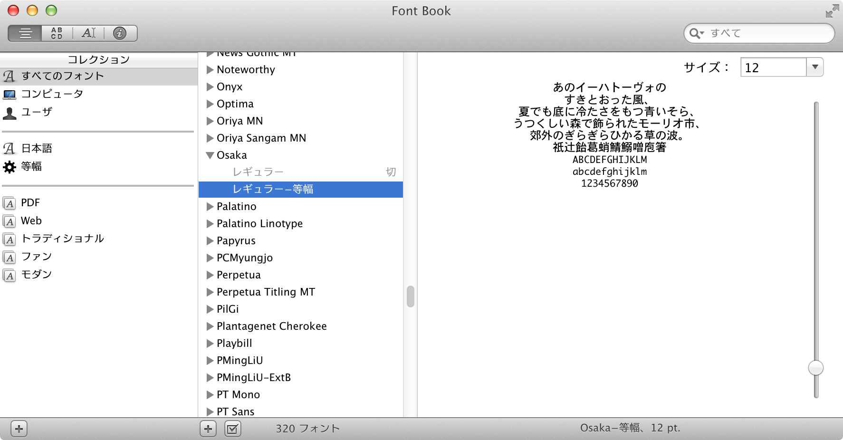Expand the PilGi font family
The height and width of the screenshot is (440, 843).
click(x=210, y=309)
